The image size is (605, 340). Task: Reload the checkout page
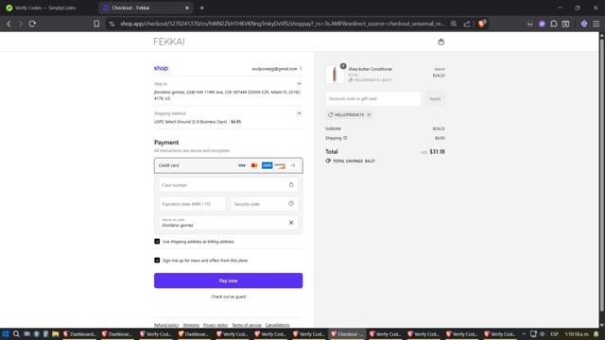coord(32,24)
